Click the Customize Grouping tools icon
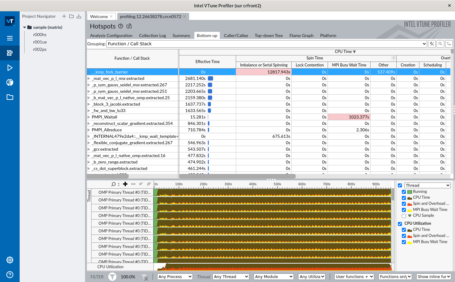This screenshot has height=282, width=455. pyautogui.click(x=432, y=44)
